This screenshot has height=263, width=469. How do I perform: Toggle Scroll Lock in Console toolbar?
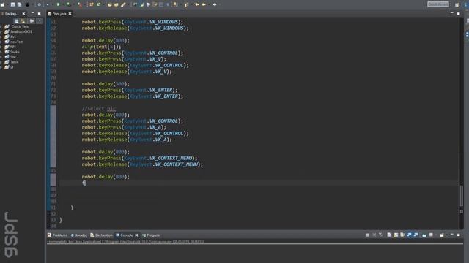[x=396, y=235]
